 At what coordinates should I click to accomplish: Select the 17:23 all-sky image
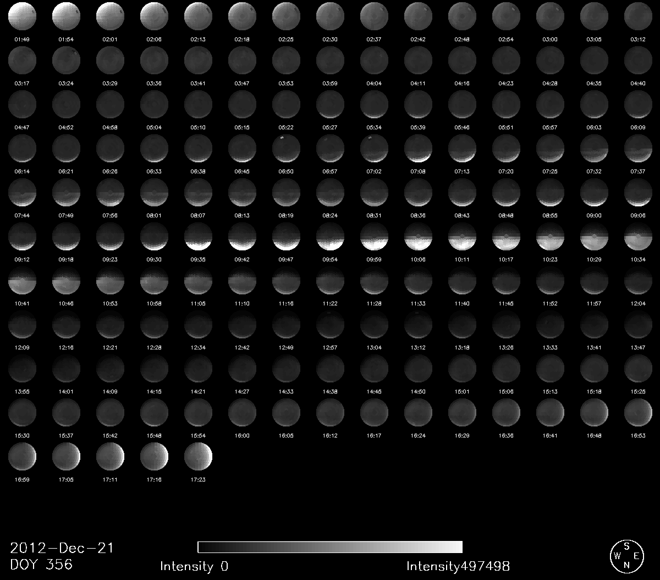click(x=198, y=456)
